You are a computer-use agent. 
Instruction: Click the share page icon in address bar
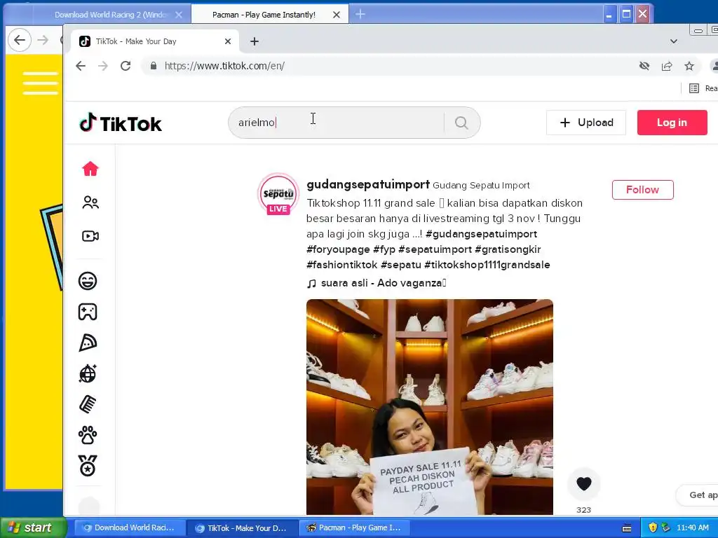[667, 66]
